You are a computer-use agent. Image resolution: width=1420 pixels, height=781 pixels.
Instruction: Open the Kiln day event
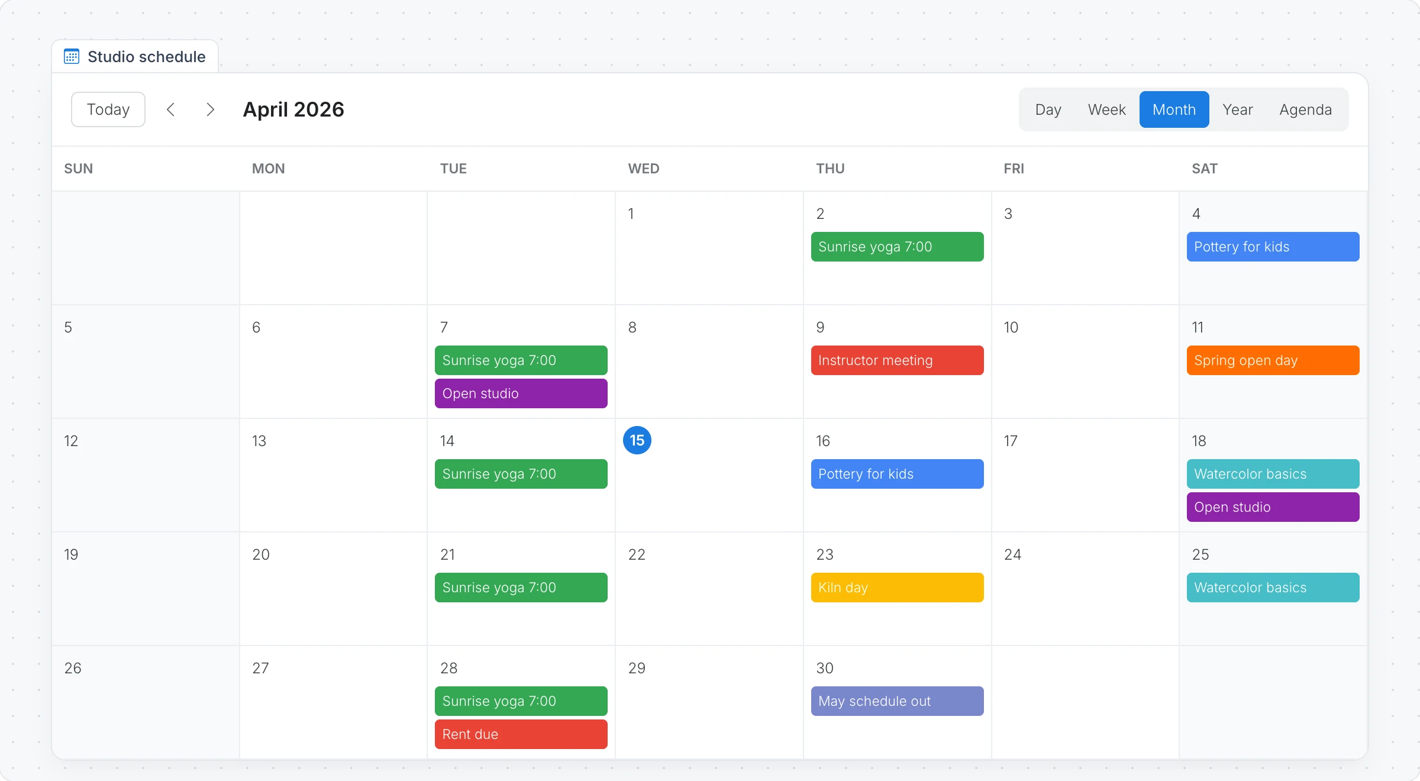[897, 588]
